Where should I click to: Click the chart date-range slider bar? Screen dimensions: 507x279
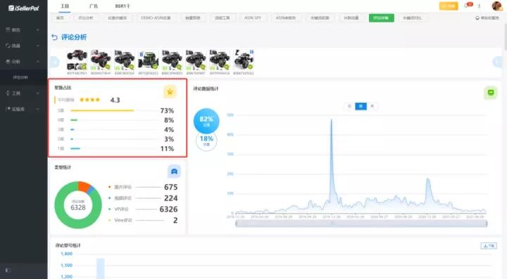click(x=361, y=223)
